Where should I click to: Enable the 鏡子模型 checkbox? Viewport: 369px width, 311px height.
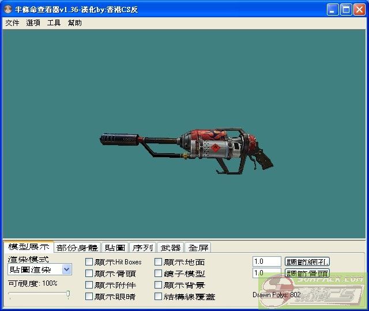pyautogui.click(x=159, y=274)
